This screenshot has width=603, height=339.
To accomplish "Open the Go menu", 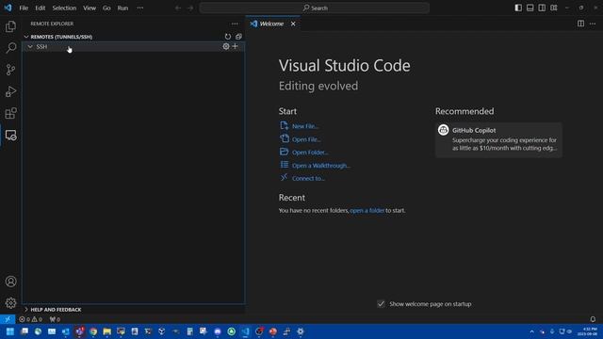I will coord(106,8).
